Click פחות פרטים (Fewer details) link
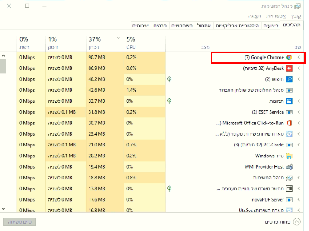This screenshot has height=231, width=309. (277, 222)
